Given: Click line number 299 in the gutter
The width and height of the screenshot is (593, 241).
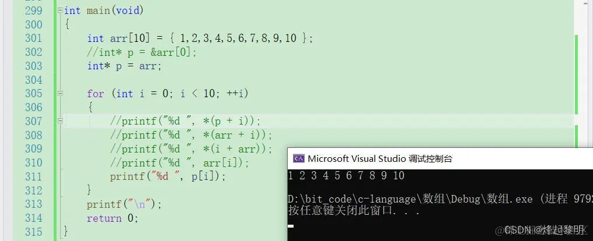Looking at the screenshot, I should tap(33, 10).
